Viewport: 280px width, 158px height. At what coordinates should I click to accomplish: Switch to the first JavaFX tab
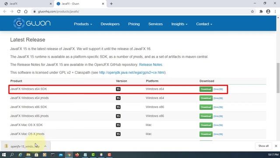[x=27, y=4]
